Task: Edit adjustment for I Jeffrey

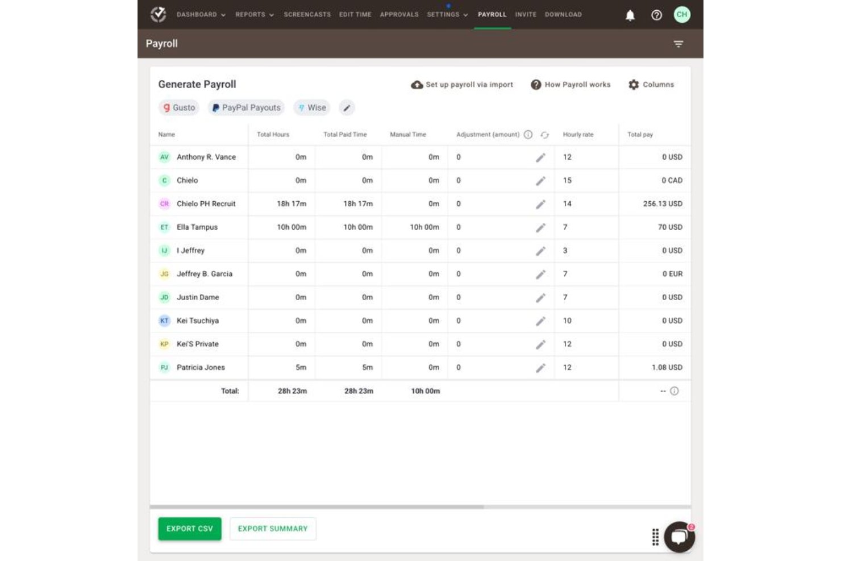Action: pos(540,251)
